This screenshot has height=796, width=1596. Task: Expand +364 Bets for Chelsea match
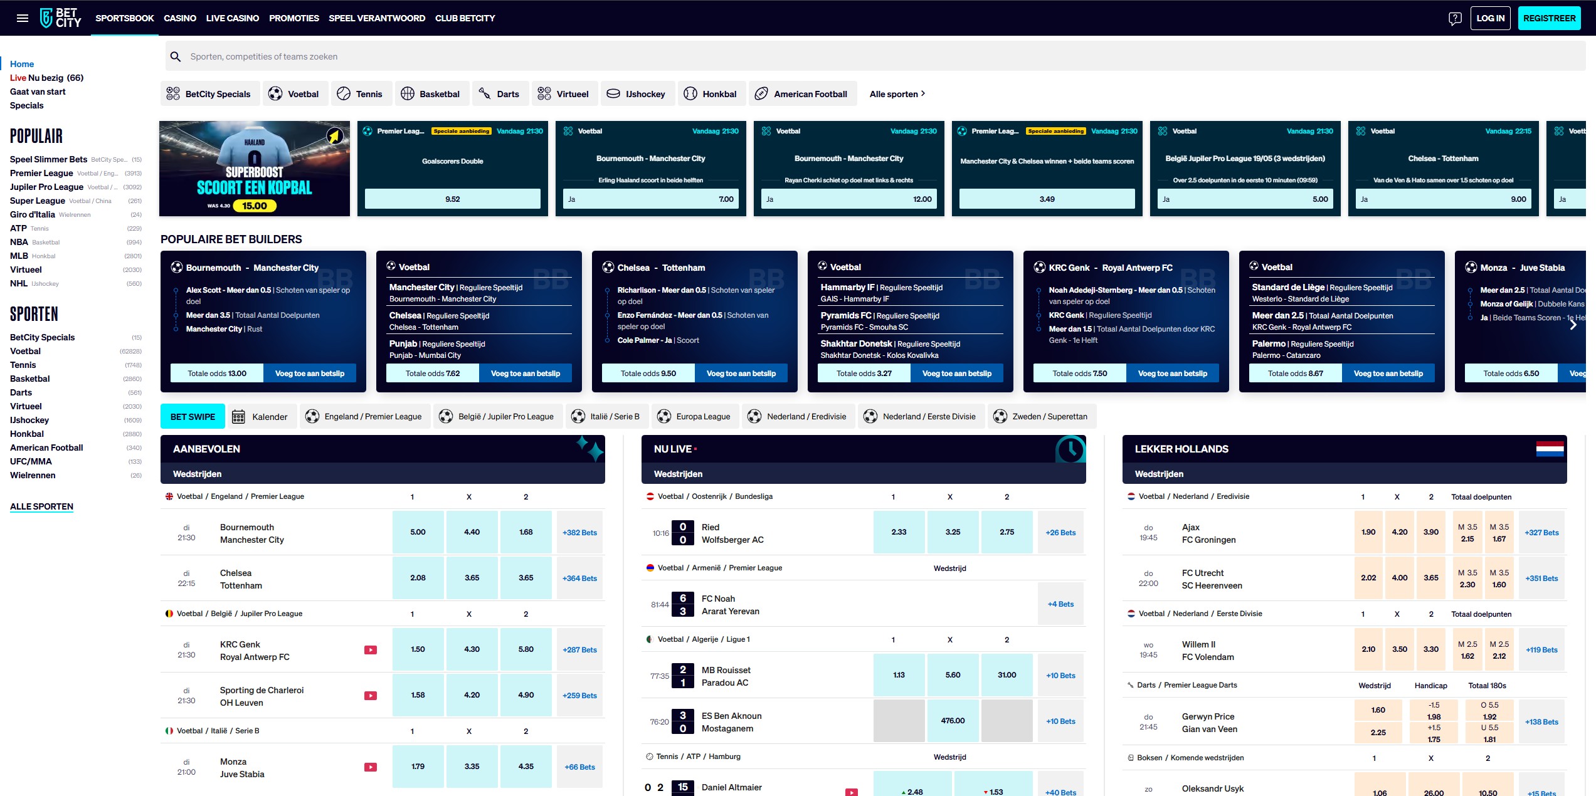579,579
